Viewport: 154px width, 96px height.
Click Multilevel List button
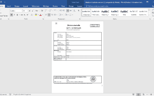click(55, 11)
